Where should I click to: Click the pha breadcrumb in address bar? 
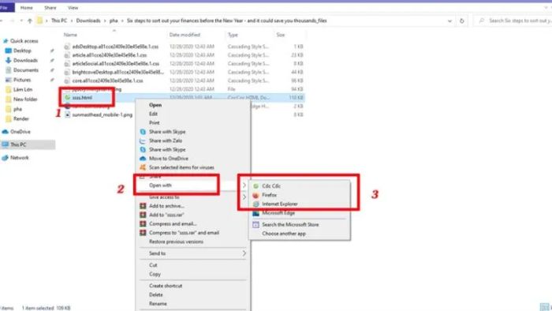click(x=114, y=21)
